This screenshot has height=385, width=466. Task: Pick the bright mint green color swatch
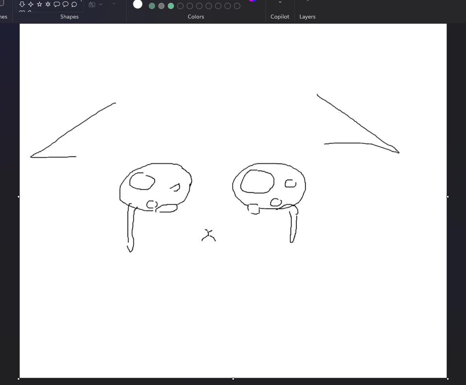[171, 6]
